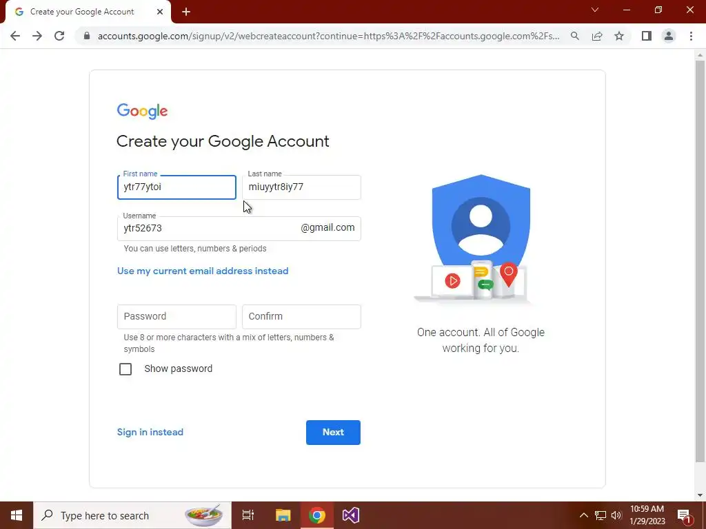This screenshot has width=706, height=529.
Task: Open Chrome's three-dot menu
Action: tap(691, 36)
